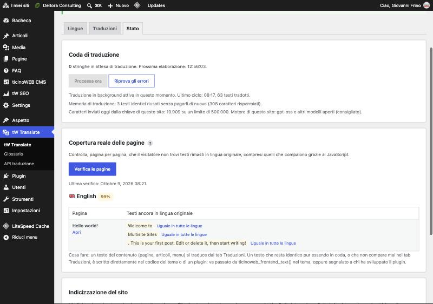Click Giovanni Frino's avatar icon
This screenshot has height=304, width=433.
(x=427, y=5)
